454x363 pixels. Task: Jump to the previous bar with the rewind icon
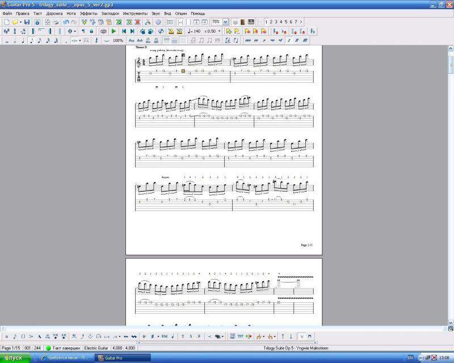click(x=124, y=31)
